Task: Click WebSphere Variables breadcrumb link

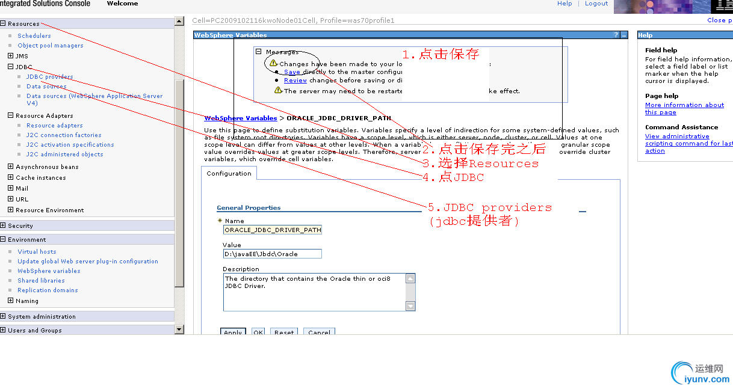Action: pos(241,118)
